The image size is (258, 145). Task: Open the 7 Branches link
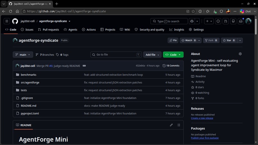click(x=45, y=55)
